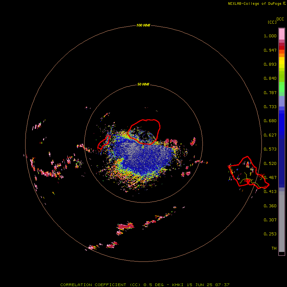
Task: Click the 100 NMI range ring label
Action: (x=143, y=25)
